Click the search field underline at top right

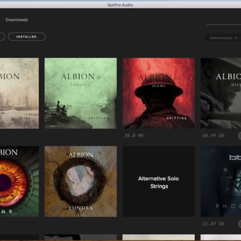click(x=223, y=24)
